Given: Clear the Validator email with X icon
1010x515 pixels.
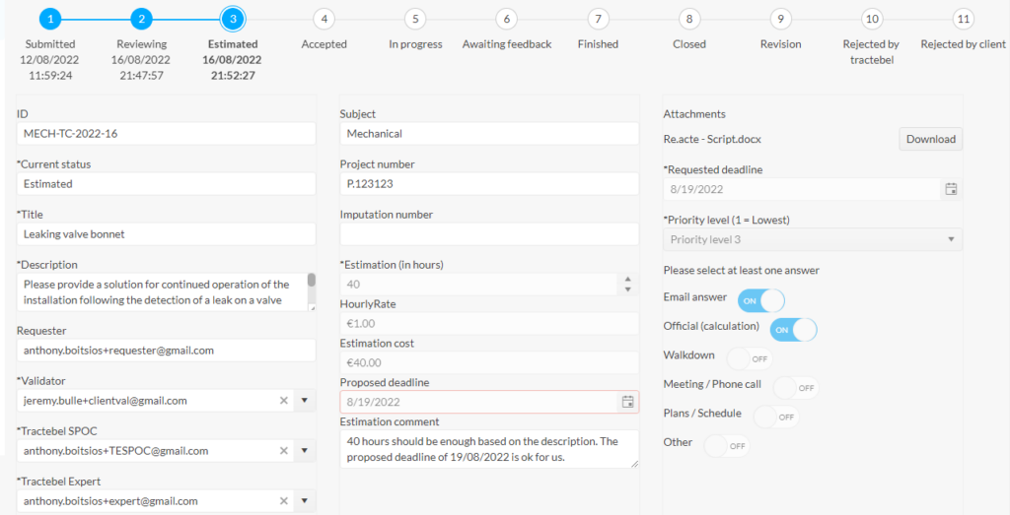Looking at the screenshot, I should point(283,401).
